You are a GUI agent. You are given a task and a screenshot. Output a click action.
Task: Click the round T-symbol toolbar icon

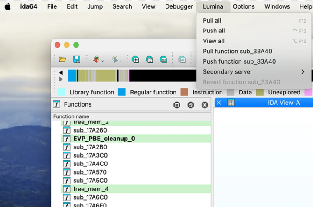149,60
